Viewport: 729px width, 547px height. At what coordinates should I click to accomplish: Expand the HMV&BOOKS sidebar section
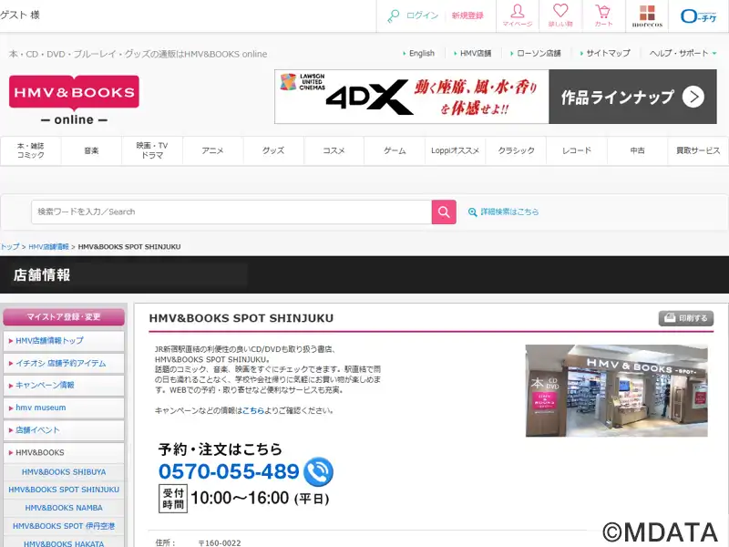point(64,452)
